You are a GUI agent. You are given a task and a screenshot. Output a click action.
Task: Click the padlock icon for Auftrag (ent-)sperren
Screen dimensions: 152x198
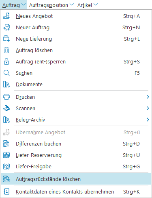6,61
